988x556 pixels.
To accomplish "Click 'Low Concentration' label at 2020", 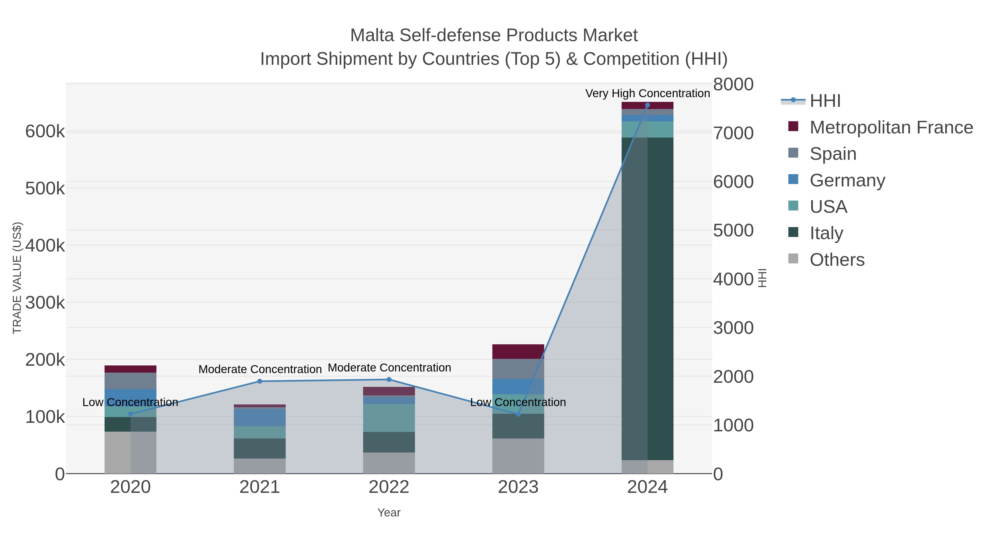I will [x=130, y=402].
